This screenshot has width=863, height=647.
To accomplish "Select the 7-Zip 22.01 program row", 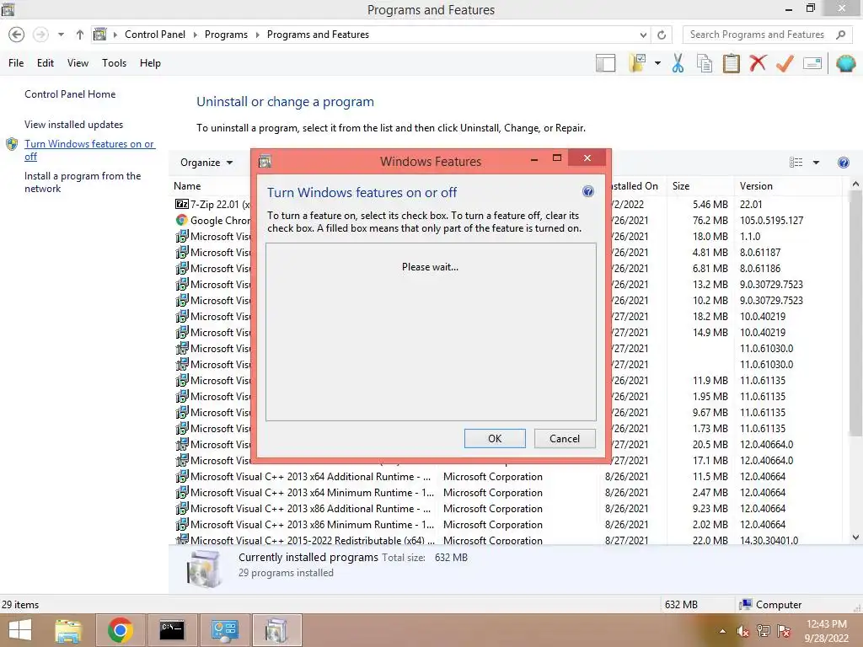I will pyautogui.click(x=212, y=204).
